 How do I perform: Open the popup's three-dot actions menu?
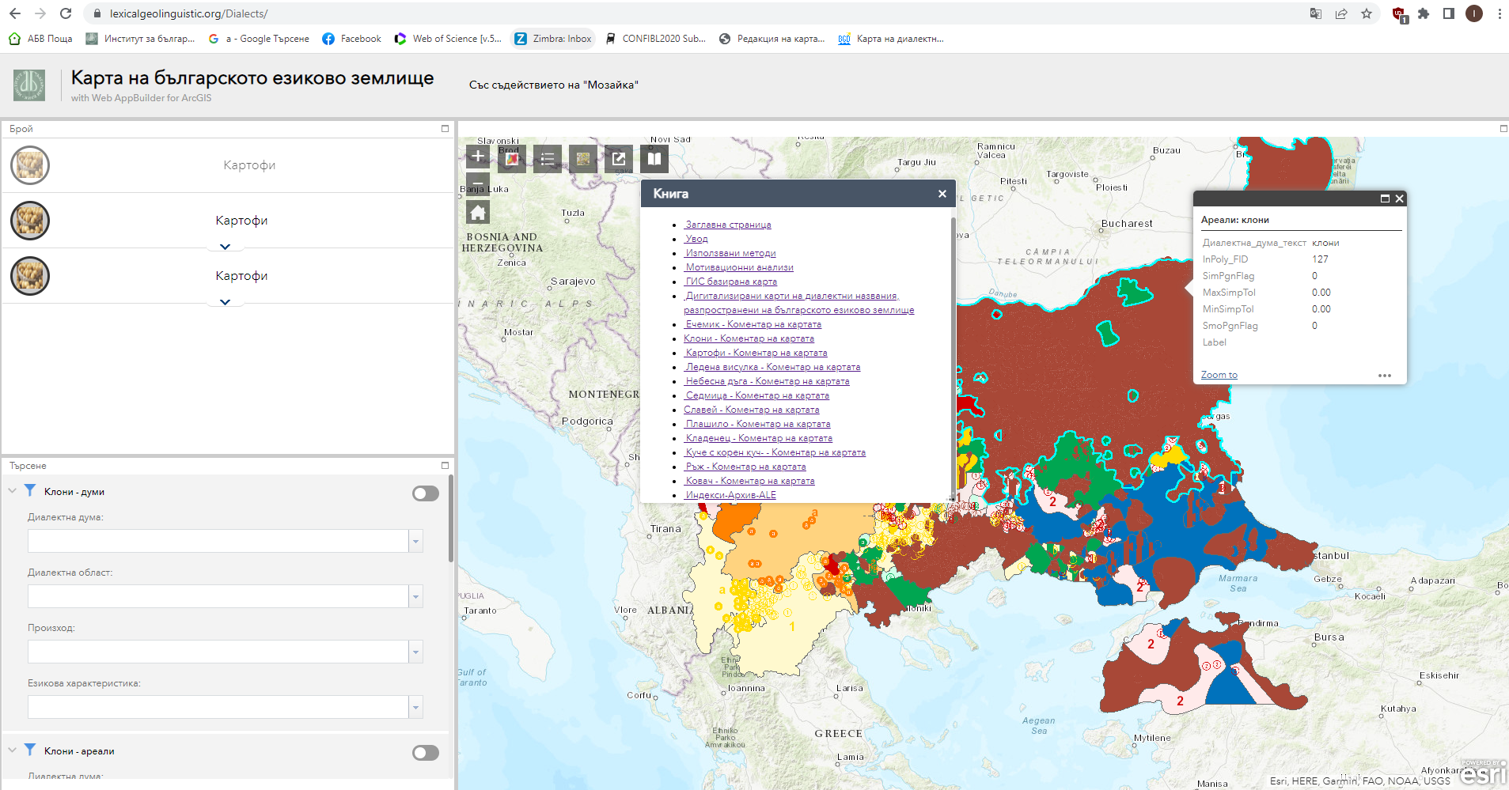(x=1384, y=376)
